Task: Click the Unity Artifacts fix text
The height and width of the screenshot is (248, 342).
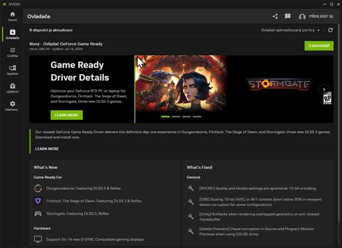Action: (259, 216)
